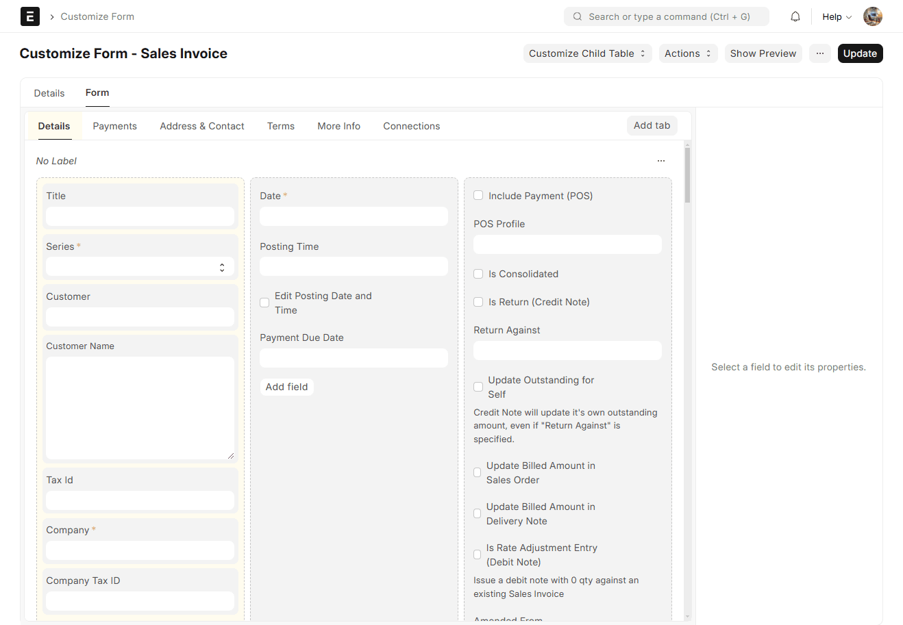This screenshot has height=625, width=903.
Task: Switch to the Terms tab
Action: (x=281, y=126)
